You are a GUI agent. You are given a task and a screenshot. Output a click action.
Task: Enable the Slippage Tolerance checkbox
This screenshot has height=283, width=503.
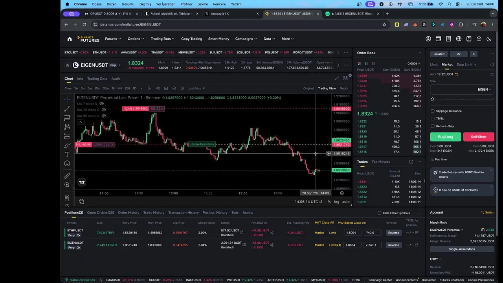point(433,111)
